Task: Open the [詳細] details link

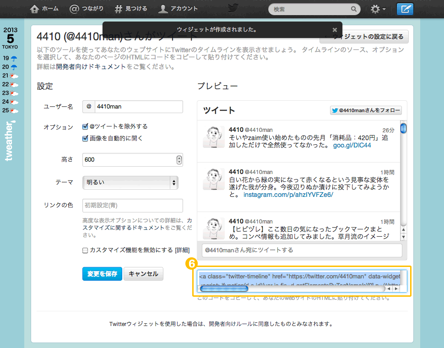Action: pos(182,250)
